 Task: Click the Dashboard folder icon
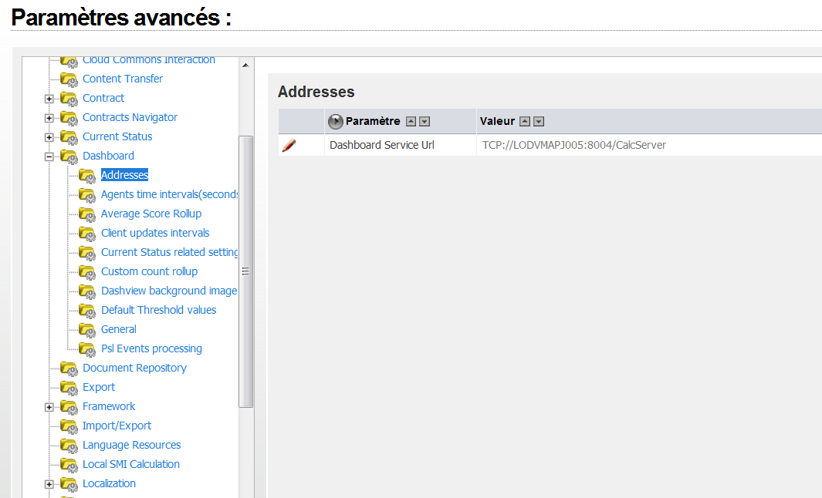coord(69,156)
